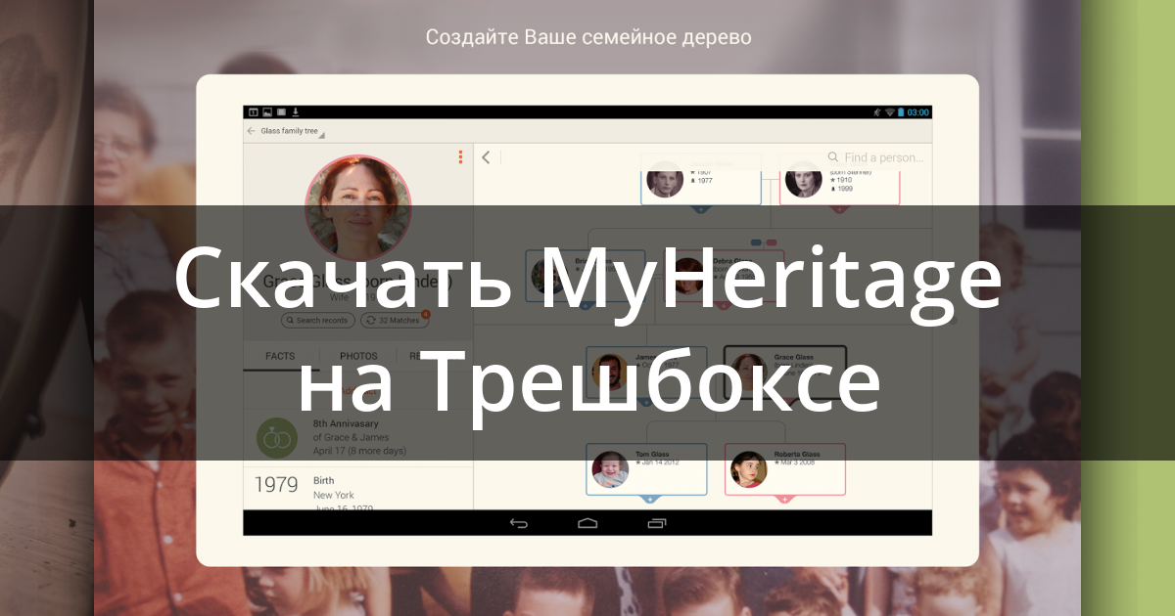
Task: Open the 1979 Birth fact entry
Action: 358,489
